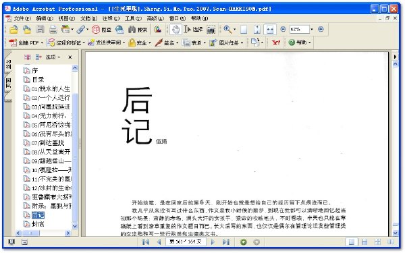
Task: Open the 高级 Advanced menu
Action: [x=155, y=19]
